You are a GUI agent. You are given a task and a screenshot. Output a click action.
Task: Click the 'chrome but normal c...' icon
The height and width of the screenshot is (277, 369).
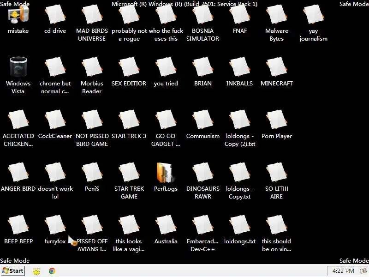point(55,67)
